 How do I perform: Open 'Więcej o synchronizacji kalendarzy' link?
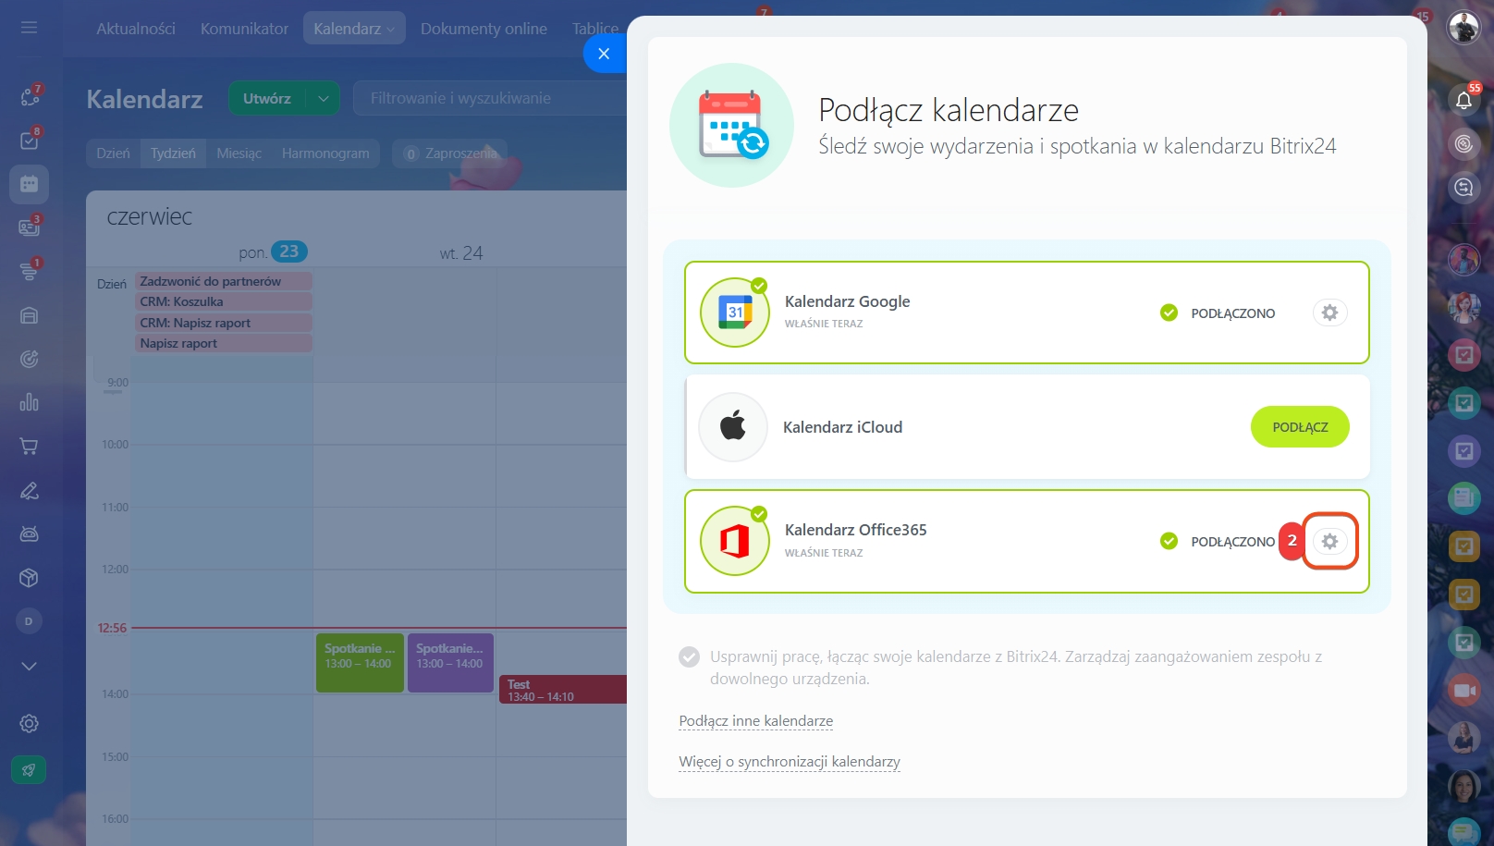click(x=790, y=762)
